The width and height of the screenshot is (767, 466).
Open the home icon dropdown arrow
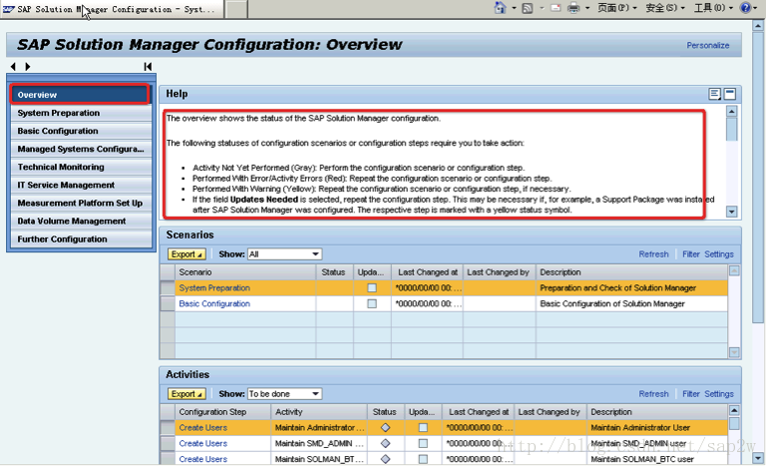click(x=514, y=8)
